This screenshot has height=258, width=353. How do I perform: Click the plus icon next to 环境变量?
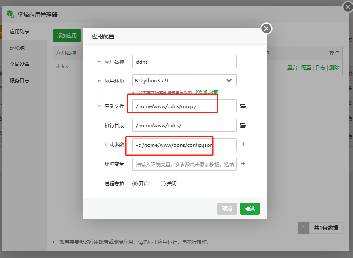243,164
